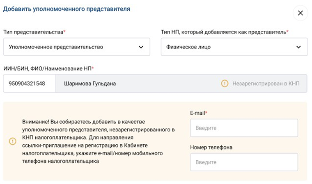Click the ИИН/БИН field containing 950904321548

coord(29,84)
